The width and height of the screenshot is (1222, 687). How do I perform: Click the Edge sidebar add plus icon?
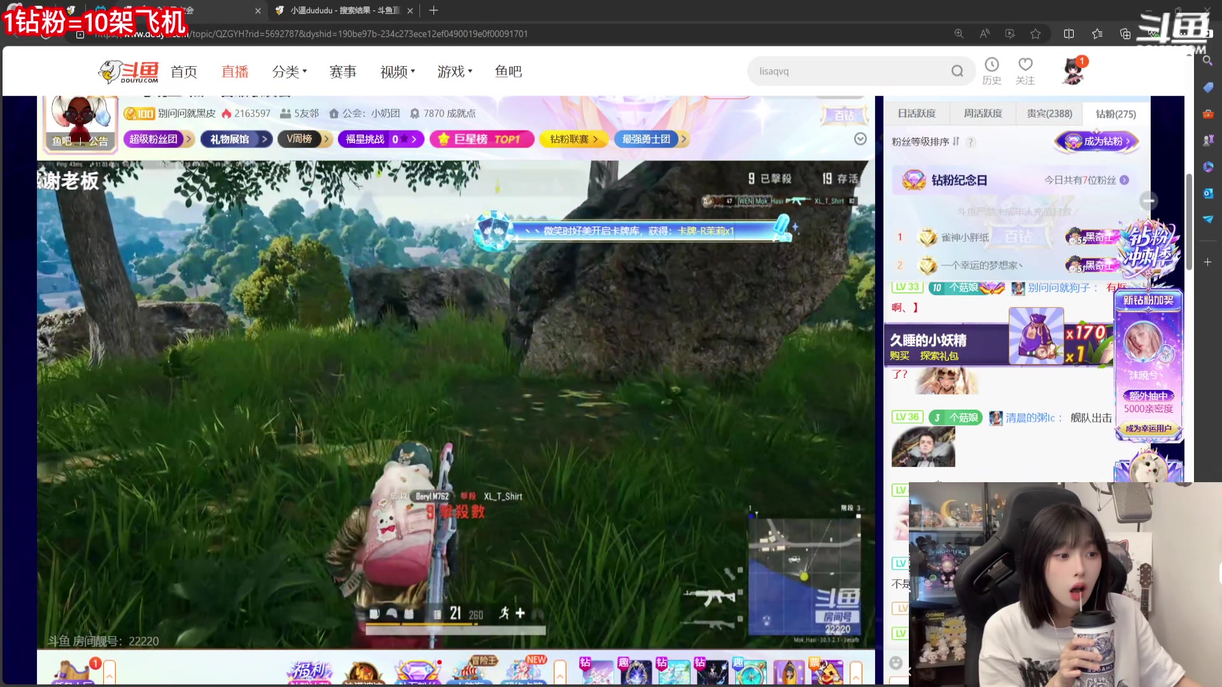tap(1207, 262)
